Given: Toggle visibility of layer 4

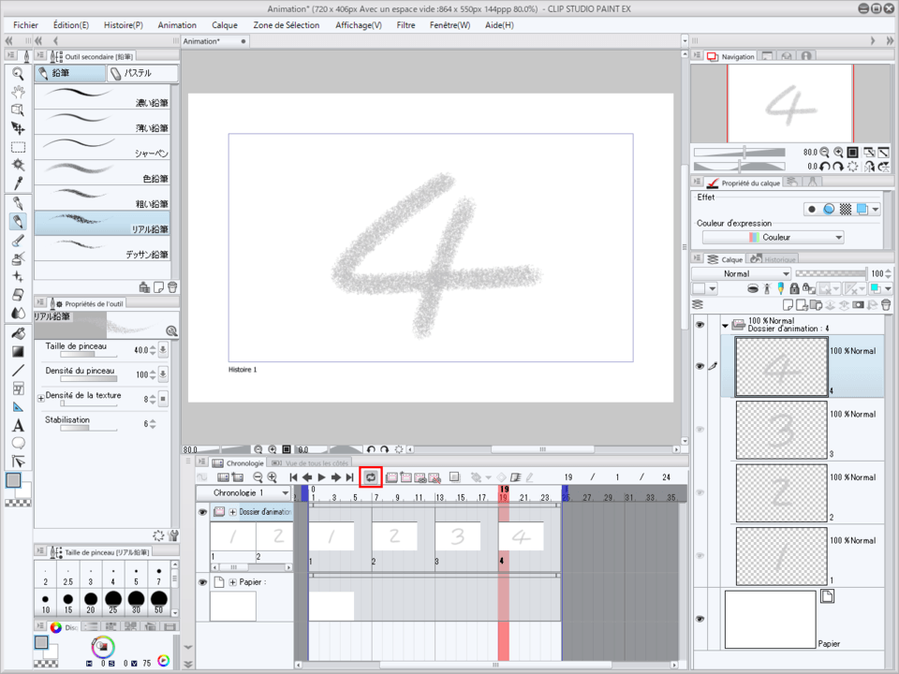Looking at the screenshot, I should (700, 366).
